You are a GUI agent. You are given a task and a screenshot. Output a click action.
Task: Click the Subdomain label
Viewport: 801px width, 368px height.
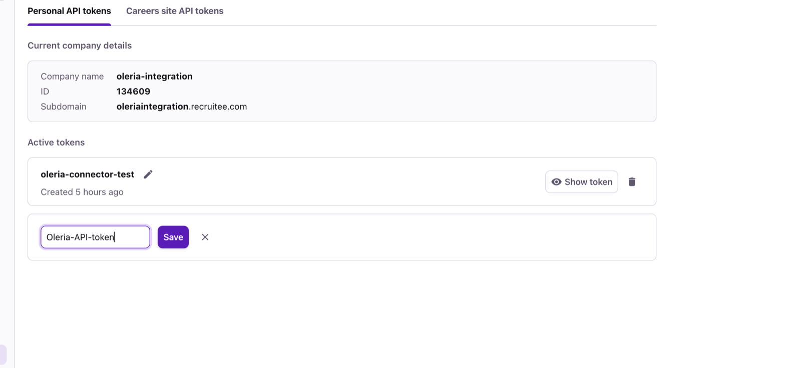coord(64,106)
